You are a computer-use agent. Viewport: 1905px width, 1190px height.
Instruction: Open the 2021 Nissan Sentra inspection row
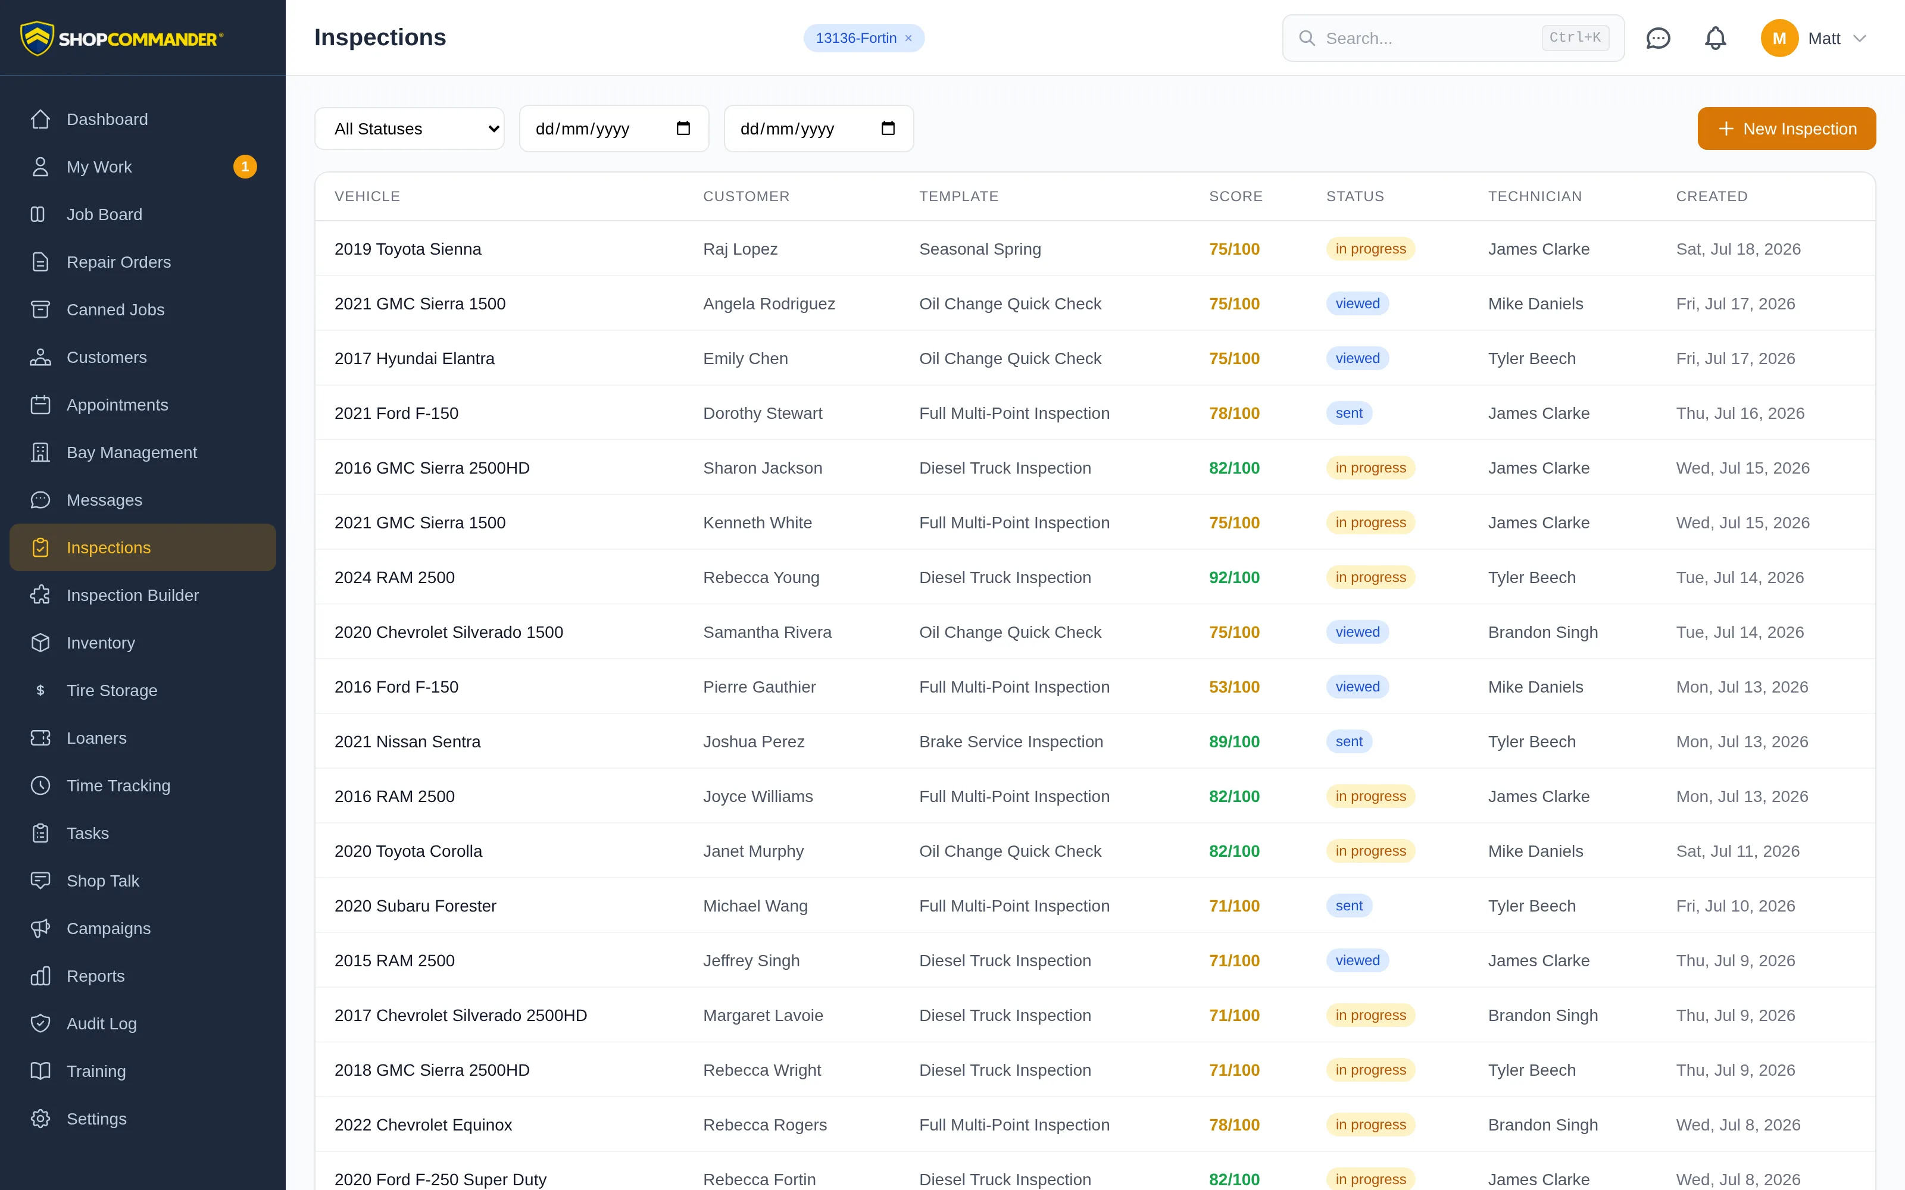(x=1095, y=741)
